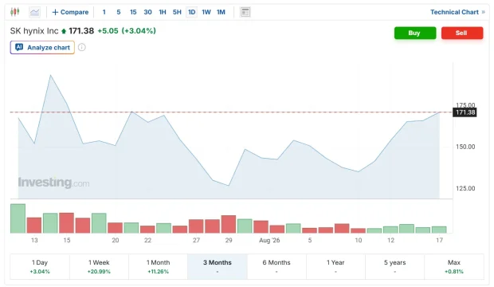Select the 5H interval

pyautogui.click(x=177, y=12)
